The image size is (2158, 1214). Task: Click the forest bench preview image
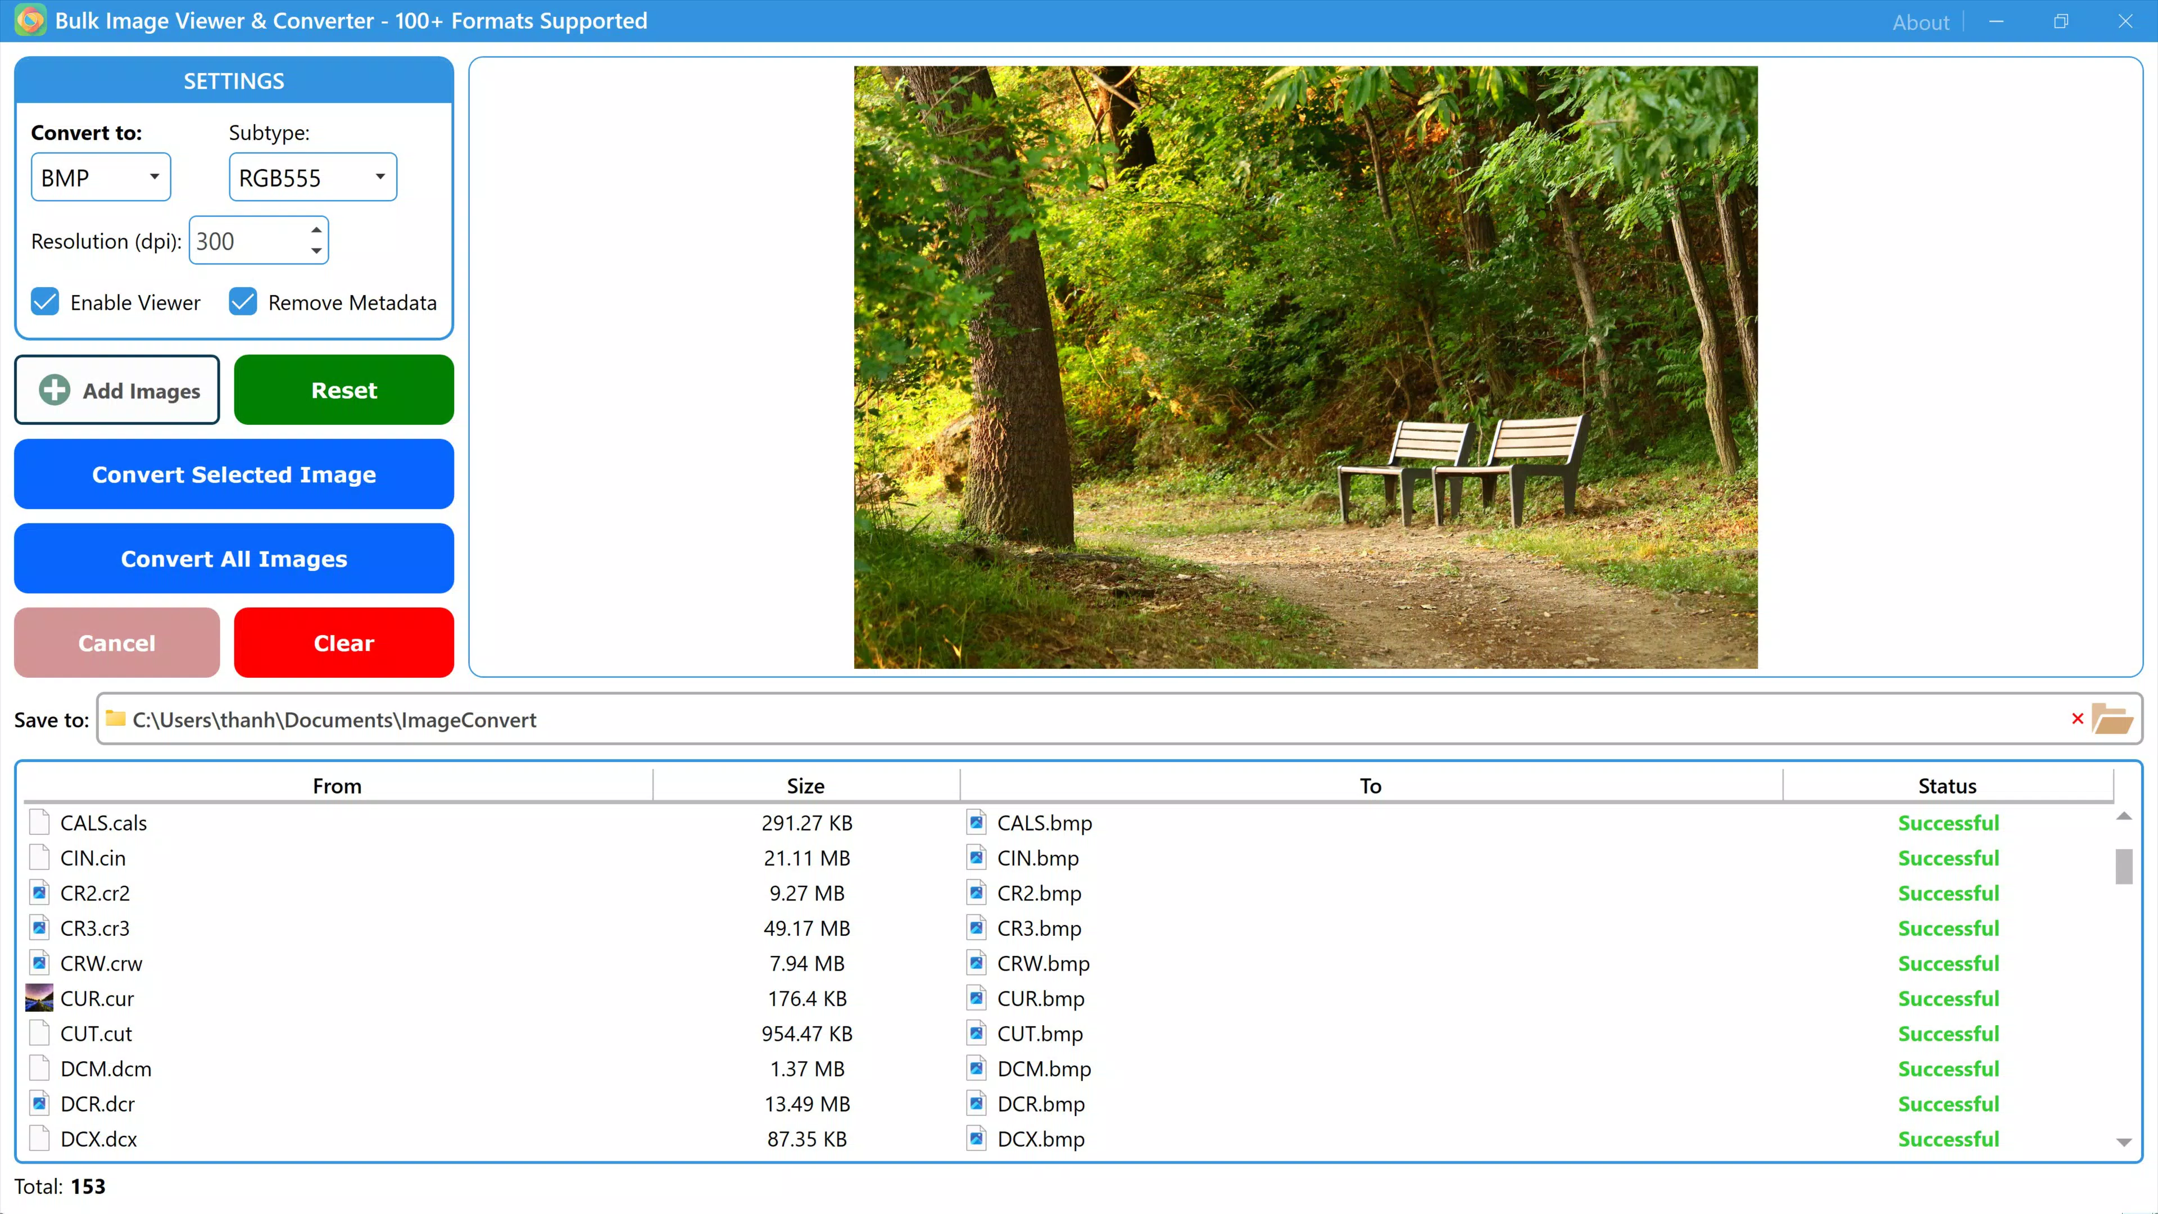coord(1305,367)
